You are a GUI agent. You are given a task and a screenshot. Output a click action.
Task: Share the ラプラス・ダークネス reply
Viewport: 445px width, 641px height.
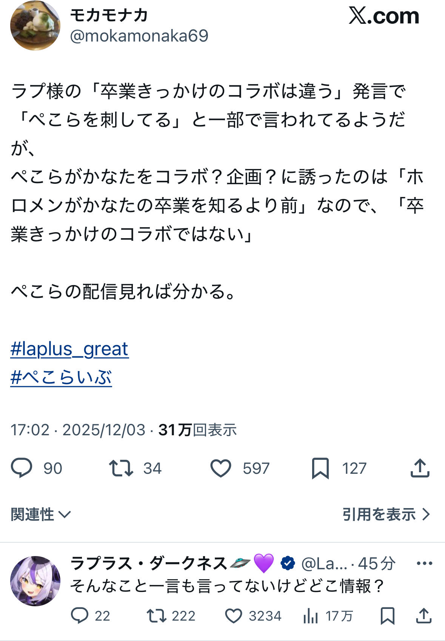point(424,616)
